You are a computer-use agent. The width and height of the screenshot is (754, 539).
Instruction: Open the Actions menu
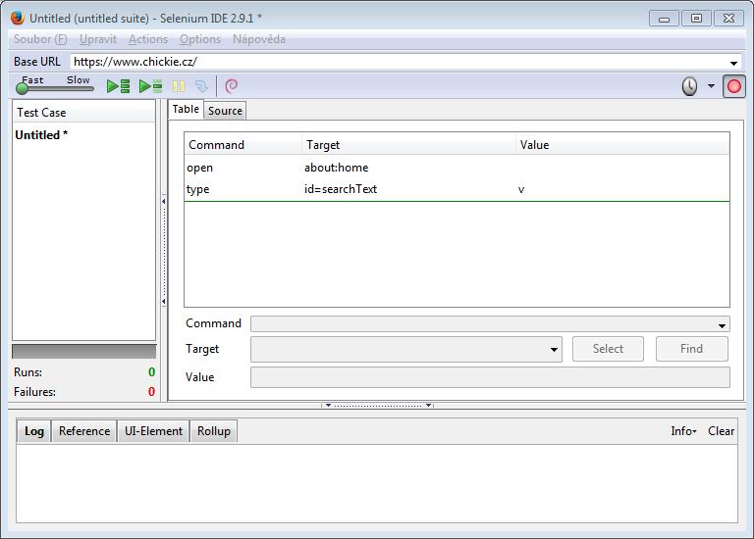coord(148,39)
